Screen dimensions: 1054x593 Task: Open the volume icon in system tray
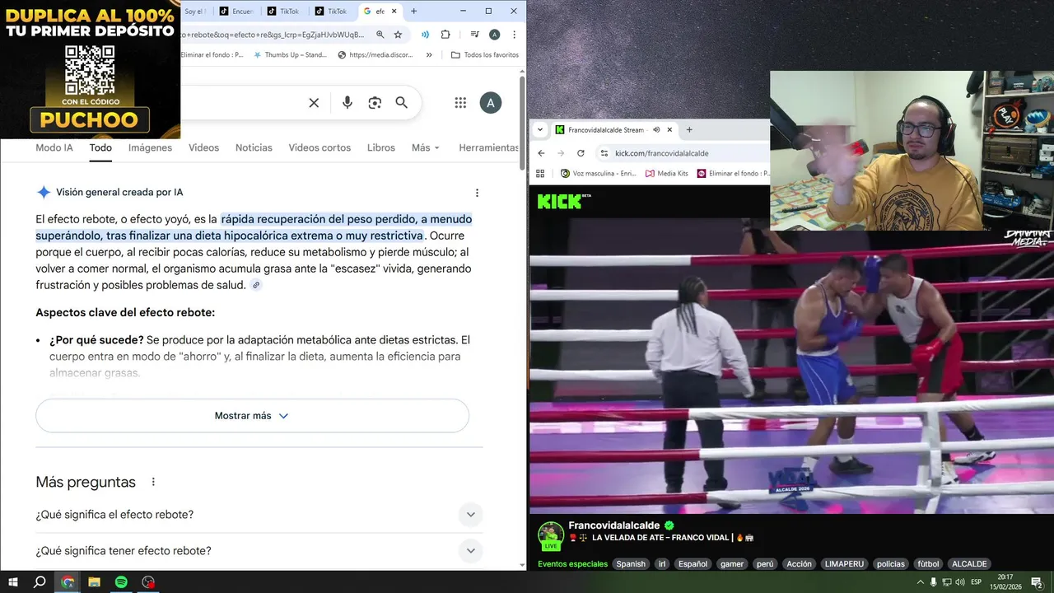point(960,582)
